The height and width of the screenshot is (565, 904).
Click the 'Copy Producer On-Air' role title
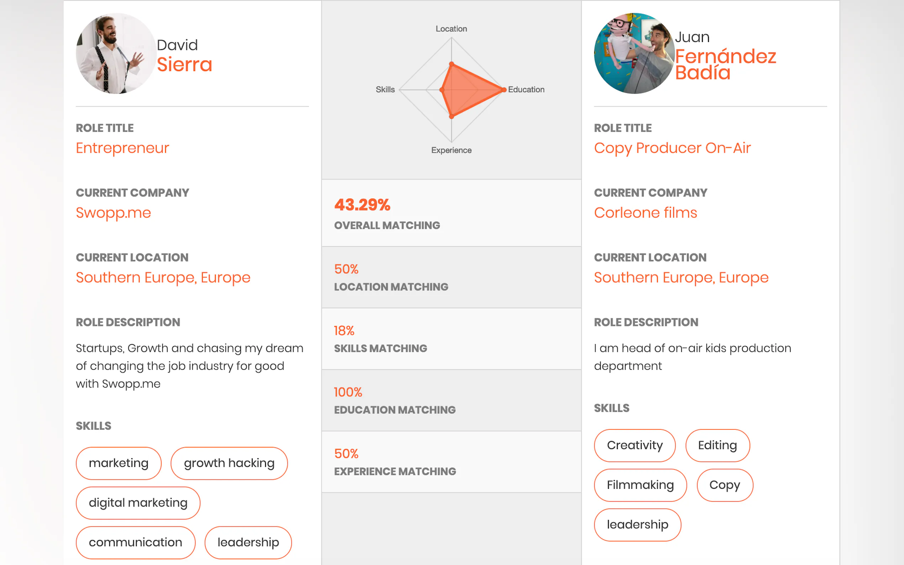pyautogui.click(x=672, y=148)
